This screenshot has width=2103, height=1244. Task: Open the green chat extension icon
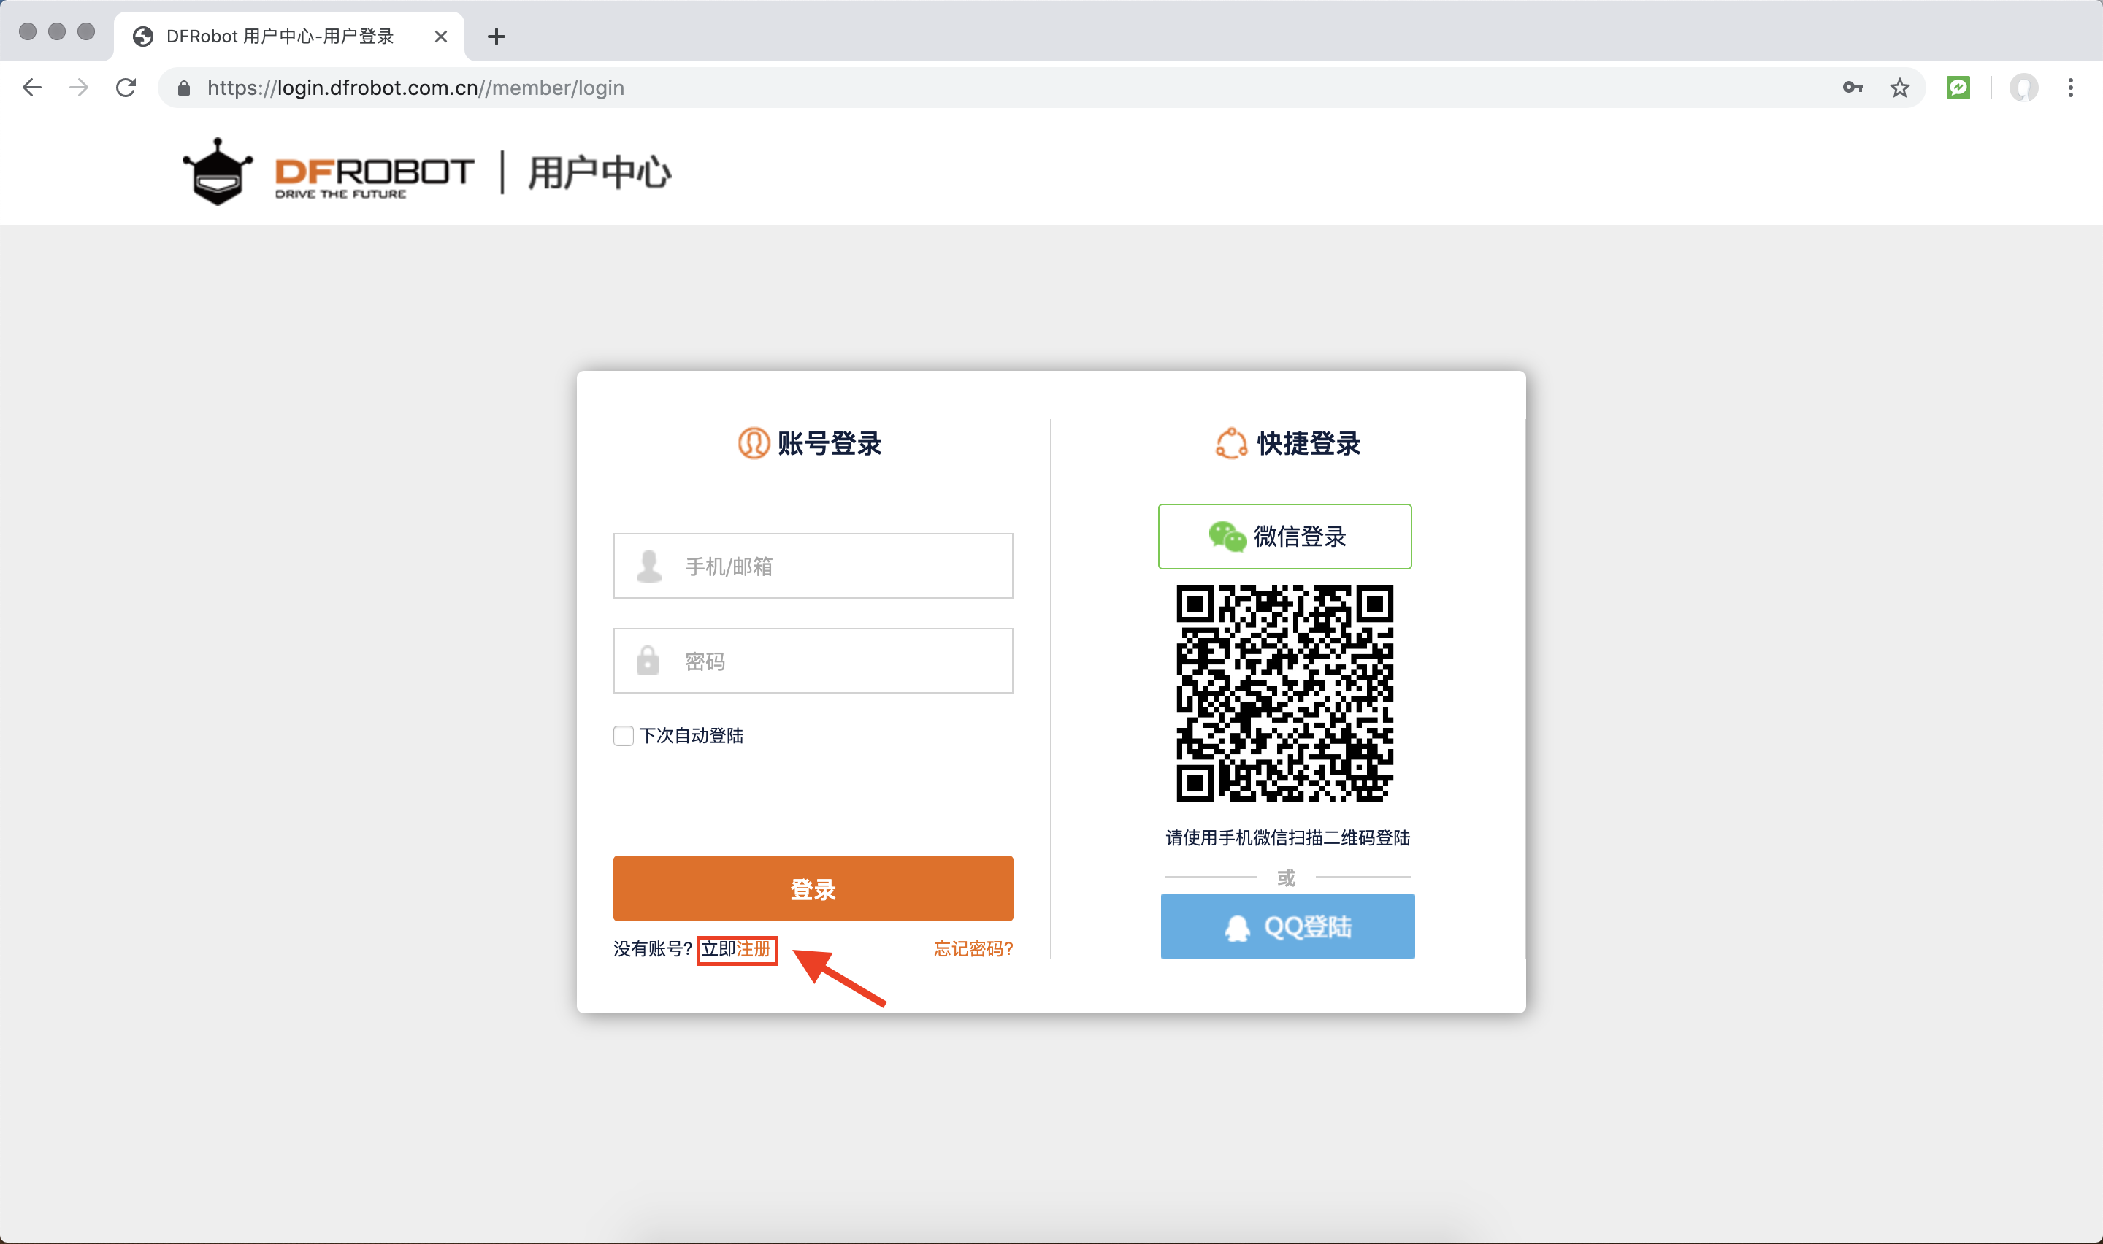pos(1958,87)
